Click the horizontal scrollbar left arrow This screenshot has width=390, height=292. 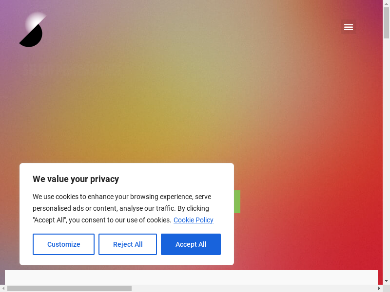click(3, 288)
